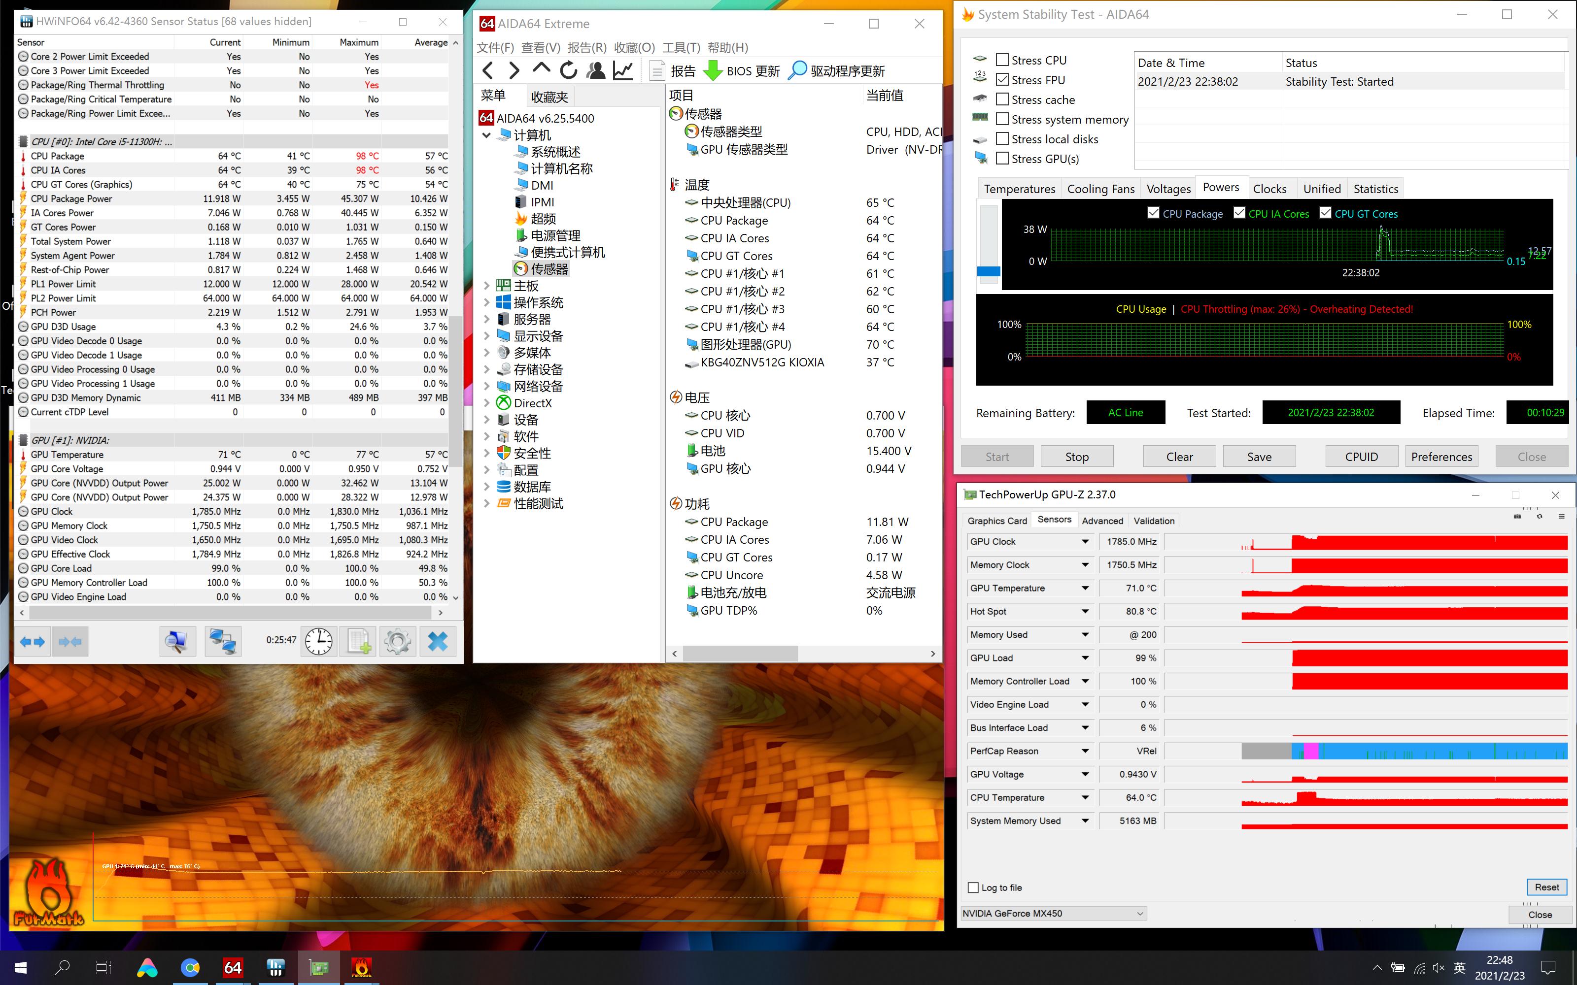
Task: Uncheck the Stress FPU checkbox
Action: click(1002, 79)
